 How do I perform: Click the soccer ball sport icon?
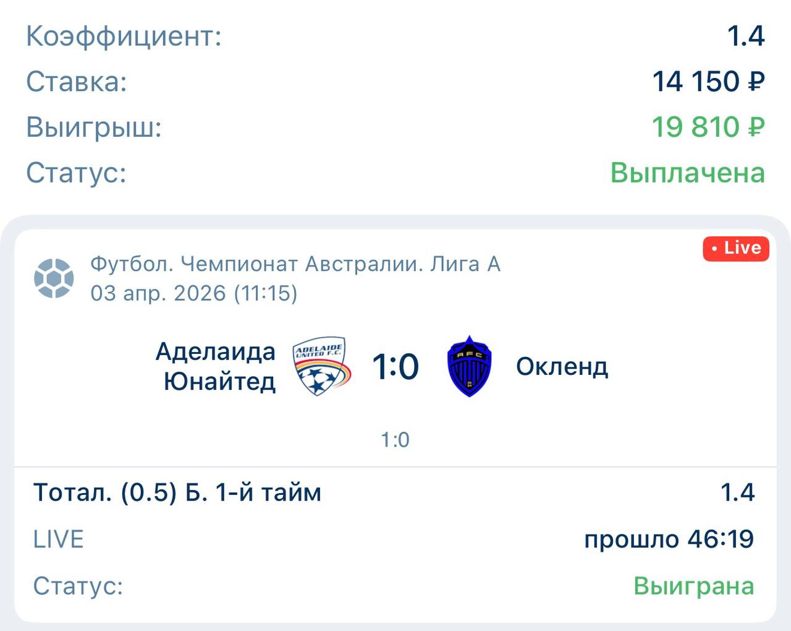click(x=54, y=278)
